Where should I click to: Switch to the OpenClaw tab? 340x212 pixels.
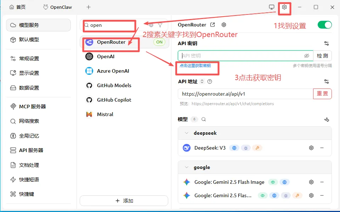pyautogui.click(x=58, y=7)
